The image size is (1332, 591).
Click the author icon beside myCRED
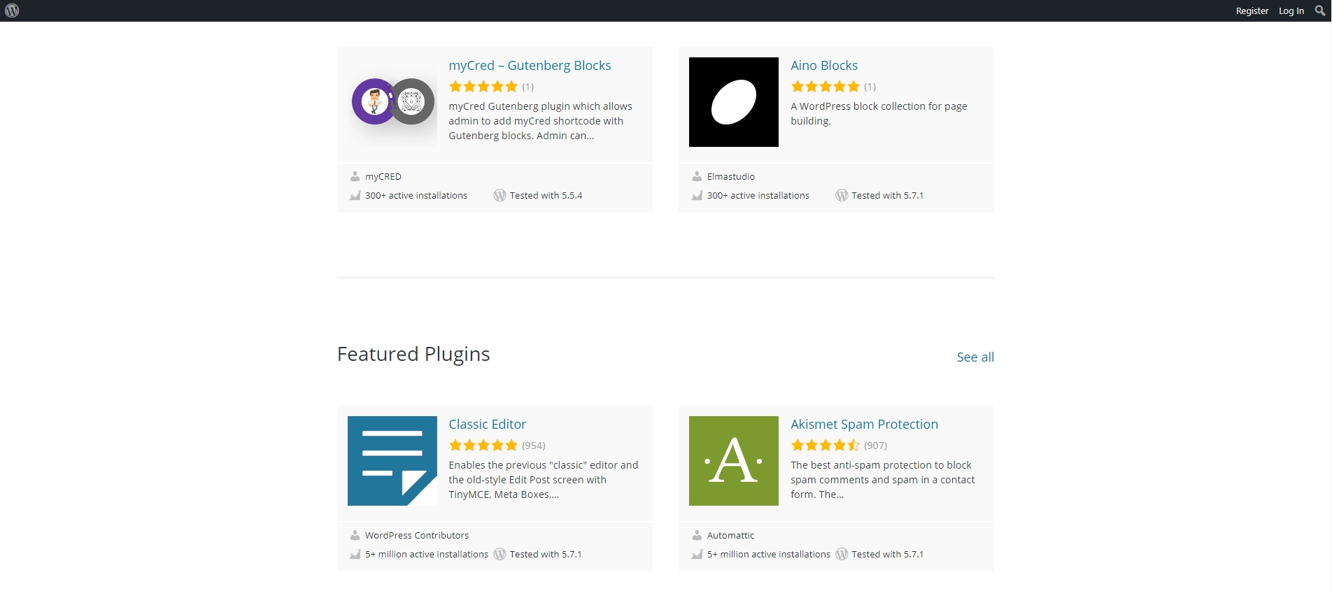355,176
